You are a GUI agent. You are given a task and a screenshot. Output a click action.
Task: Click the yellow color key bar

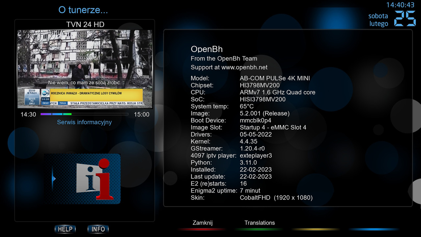[315, 229]
